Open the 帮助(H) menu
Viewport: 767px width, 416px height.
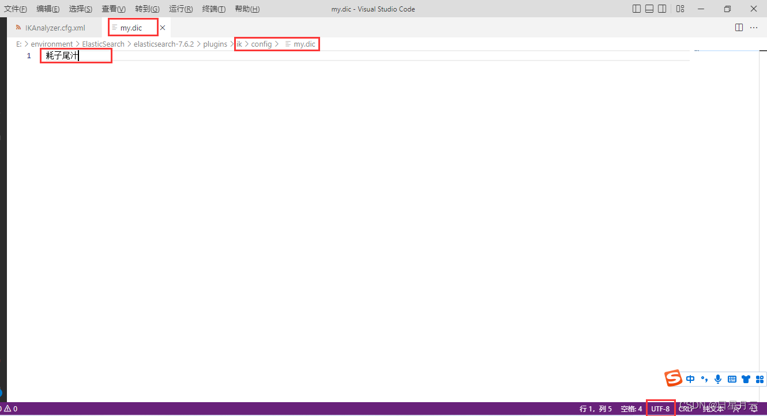[247, 9]
